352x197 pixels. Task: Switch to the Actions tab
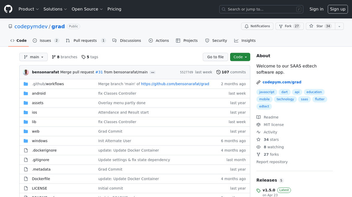tap(159, 40)
